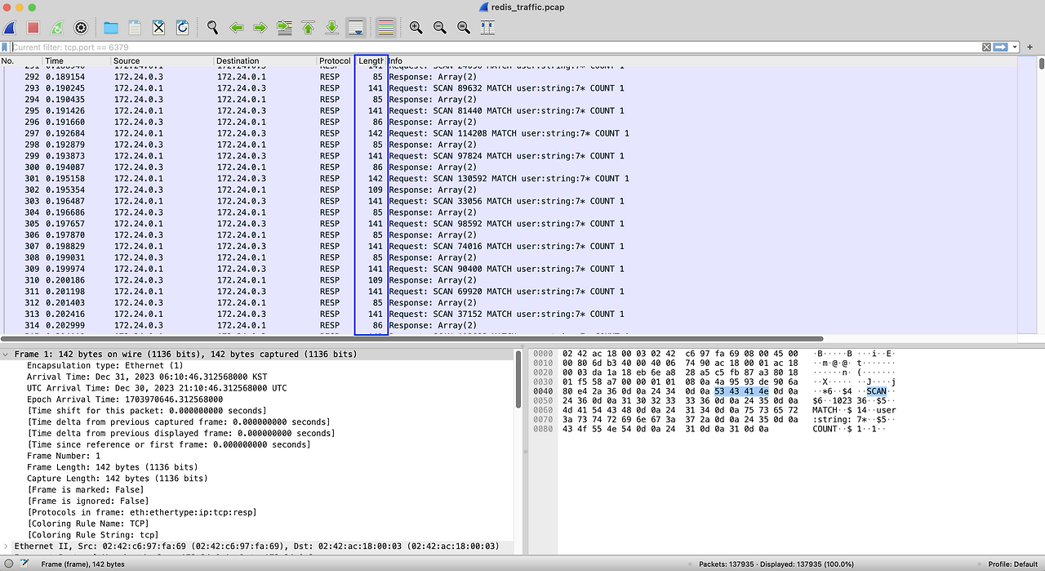Screen dimensions: 1045x571
Task: Apply the display filter with arrow button
Action: (x=1000, y=47)
